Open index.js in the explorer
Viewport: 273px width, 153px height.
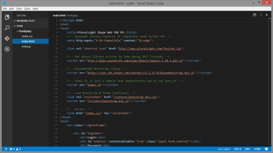[x=26, y=46]
